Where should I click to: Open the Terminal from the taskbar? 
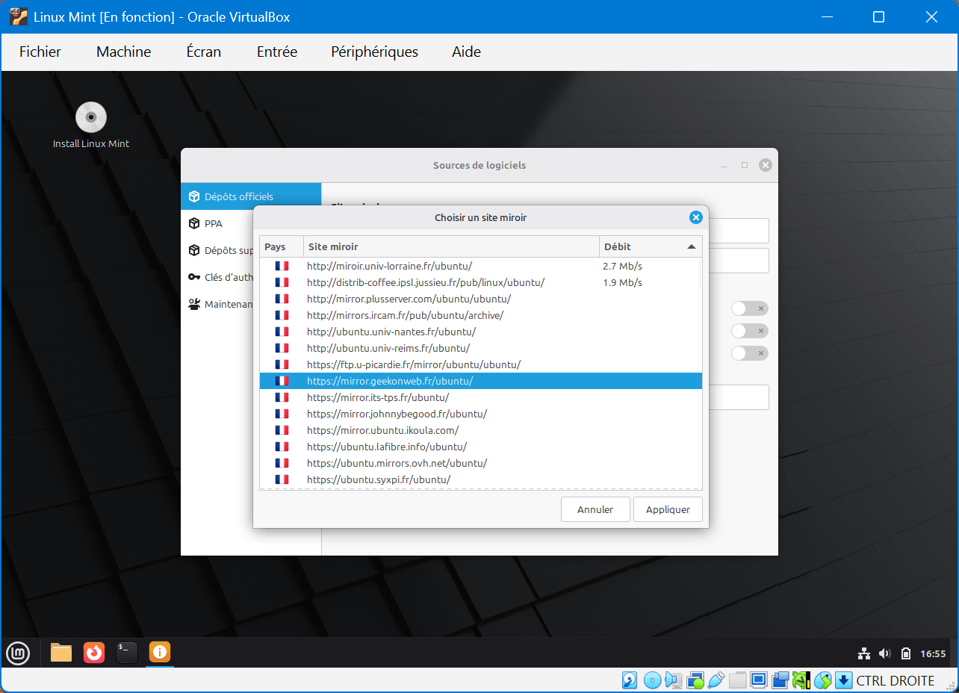click(127, 653)
